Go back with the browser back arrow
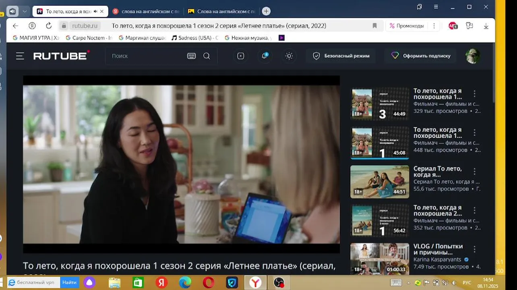The width and height of the screenshot is (517, 290). point(15,26)
